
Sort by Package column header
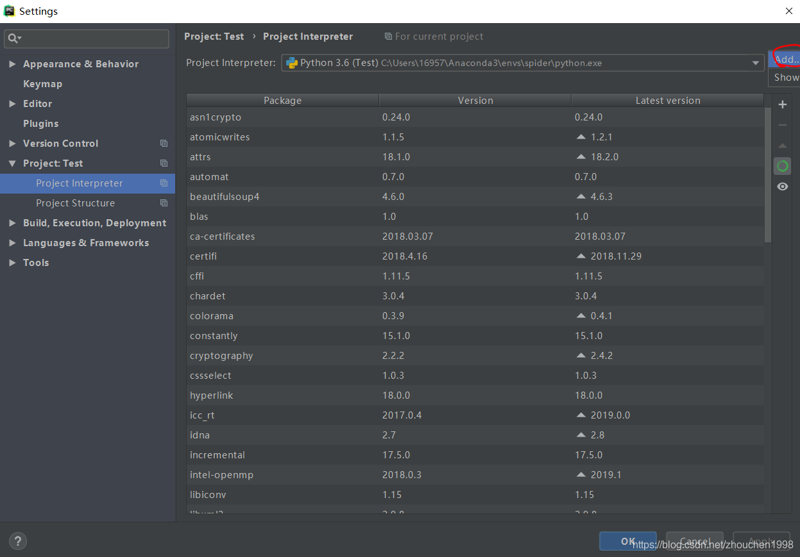click(282, 101)
